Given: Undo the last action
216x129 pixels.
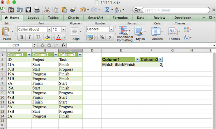Looking at the screenshot, I should (83, 10).
